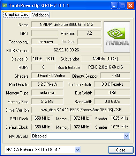Click Default Clock row Memory value 972 MHz
This screenshot has height=156, width=136.
coord(81,127)
